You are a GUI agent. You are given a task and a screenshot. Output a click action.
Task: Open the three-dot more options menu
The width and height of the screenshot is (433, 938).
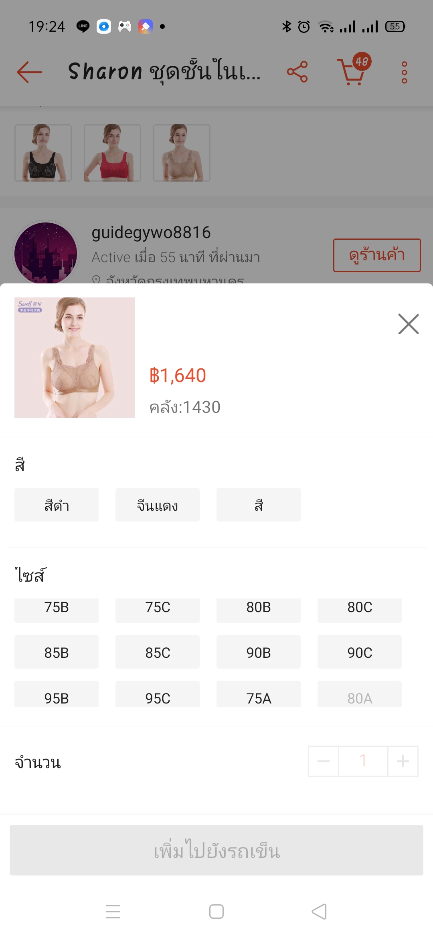click(x=404, y=72)
